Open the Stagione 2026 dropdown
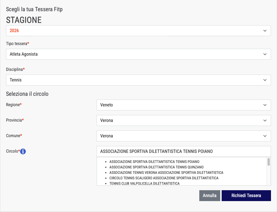The height and width of the screenshot is (212, 277). (138, 30)
